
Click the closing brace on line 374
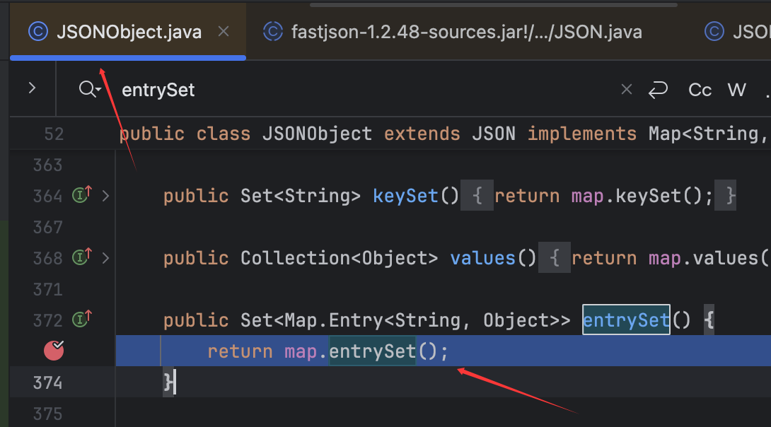[168, 382]
